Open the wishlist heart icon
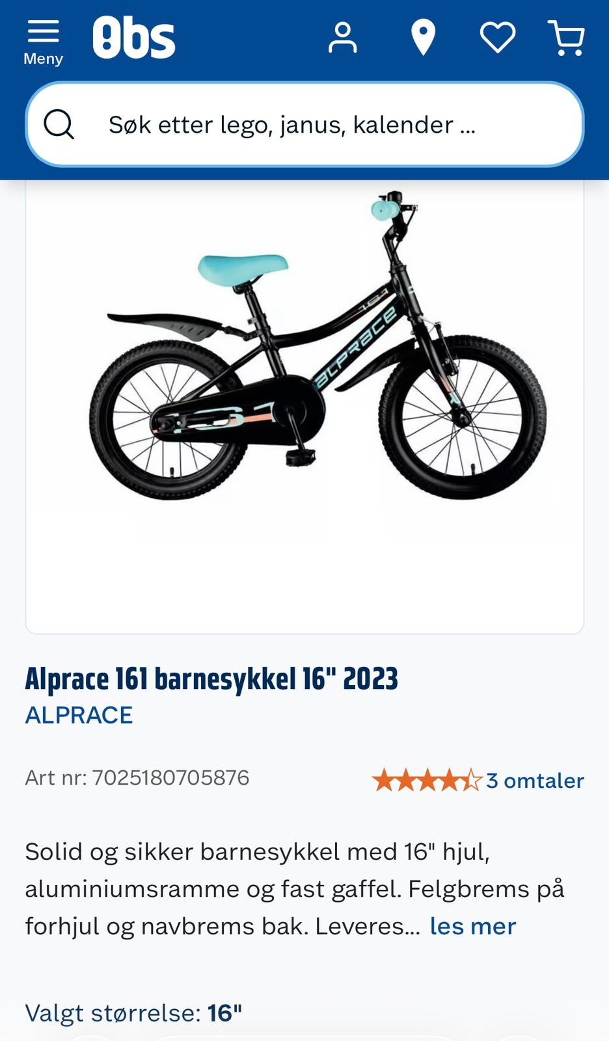This screenshot has height=1041, width=609. click(x=498, y=38)
